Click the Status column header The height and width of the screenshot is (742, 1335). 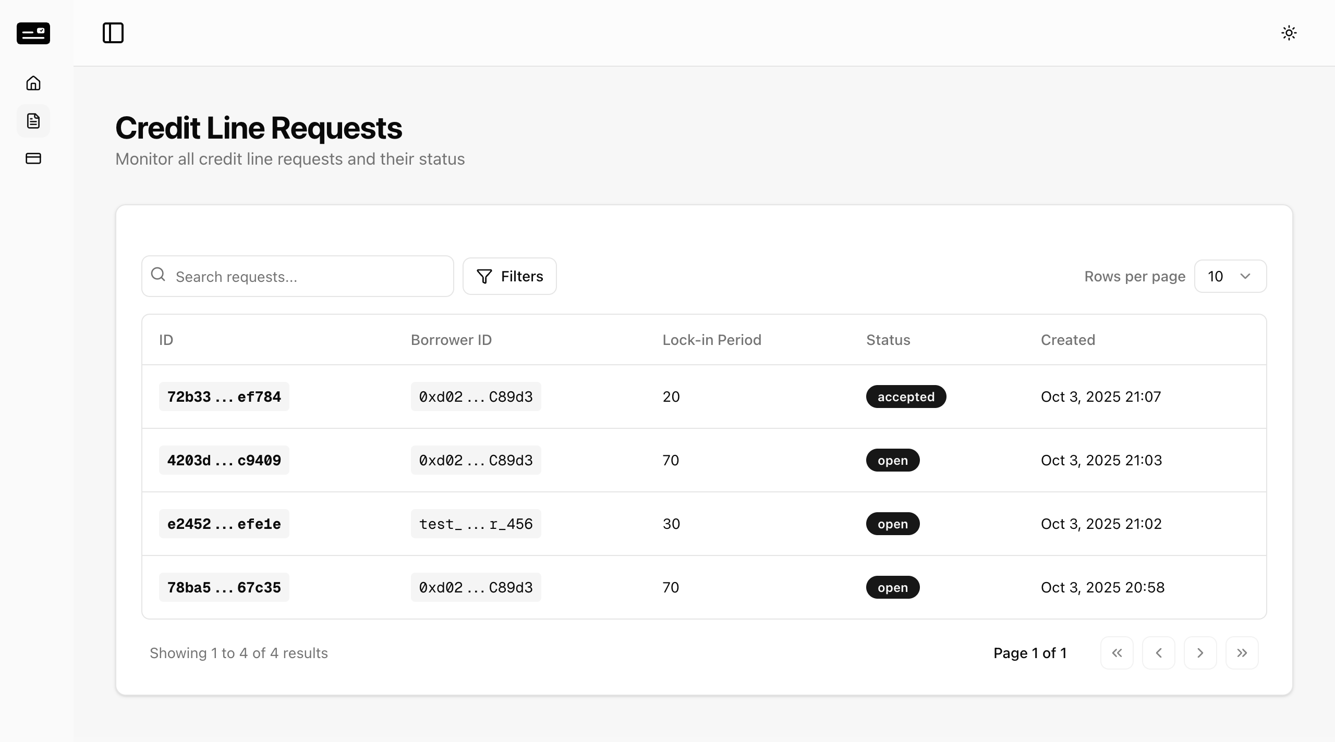click(888, 340)
